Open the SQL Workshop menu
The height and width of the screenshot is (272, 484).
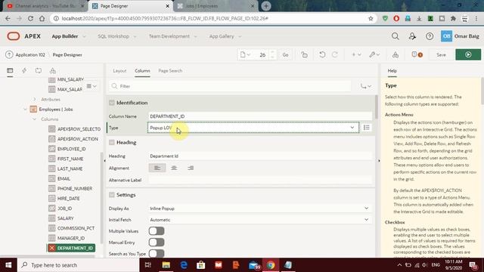click(116, 36)
